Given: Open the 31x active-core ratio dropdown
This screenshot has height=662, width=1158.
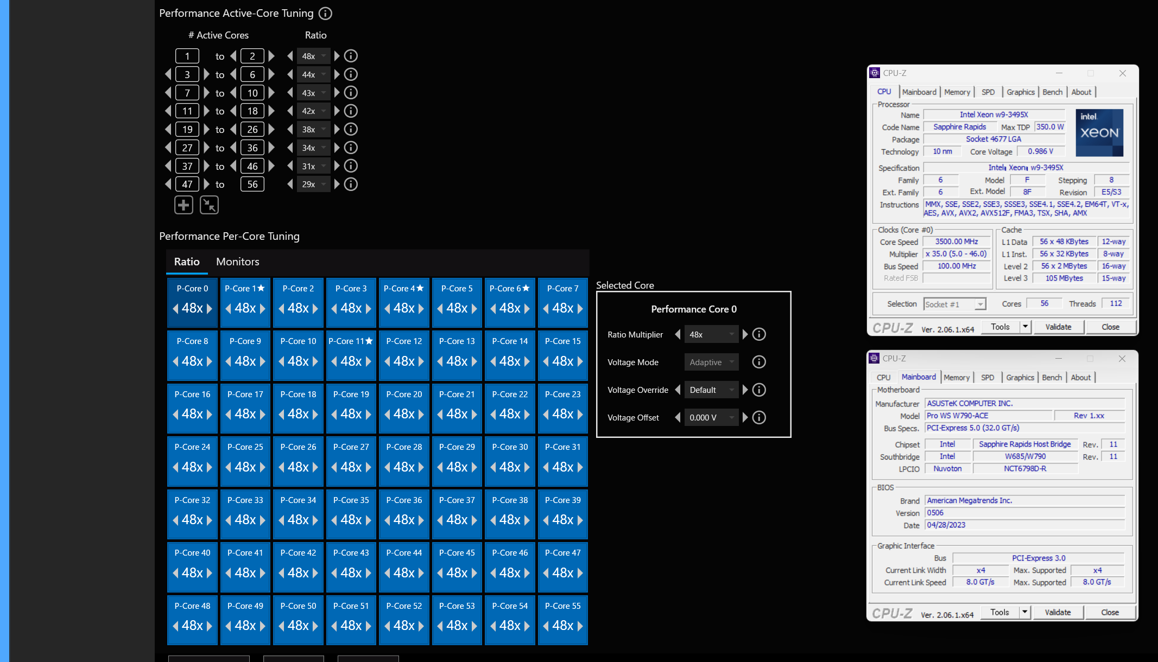Looking at the screenshot, I should tap(313, 166).
